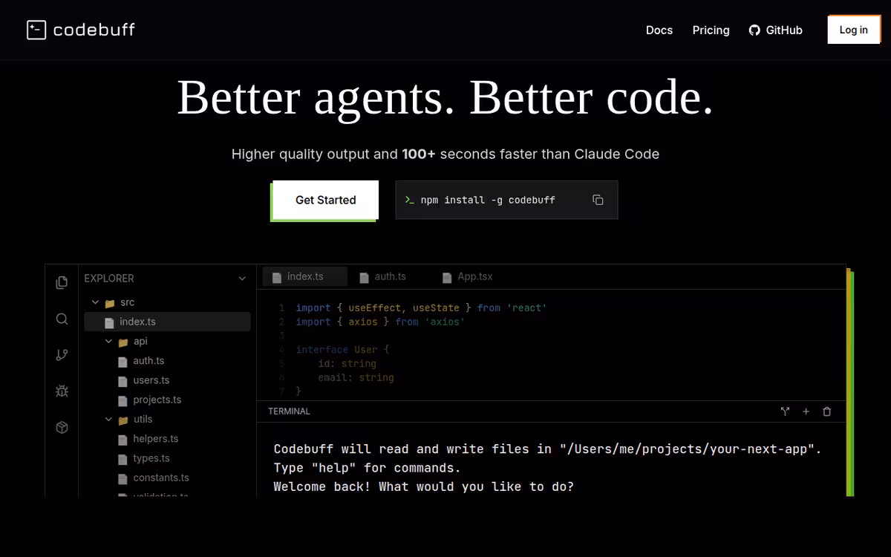This screenshot has width=891, height=557.
Task: Open the Search icon in sidebar
Action: tap(62, 319)
